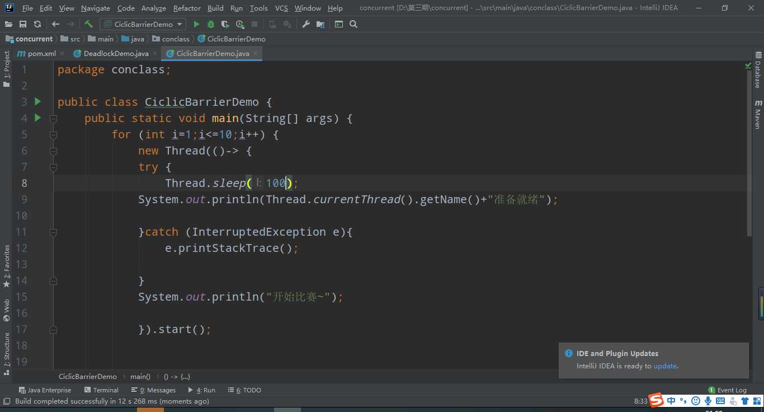Open the Event Log tool window
This screenshot has height=412, width=764.
pyautogui.click(x=727, y=390)
